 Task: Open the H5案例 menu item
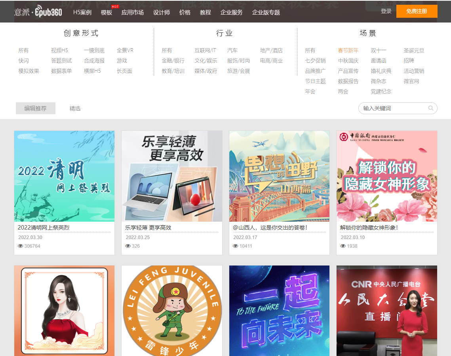[x=82, y=12]
